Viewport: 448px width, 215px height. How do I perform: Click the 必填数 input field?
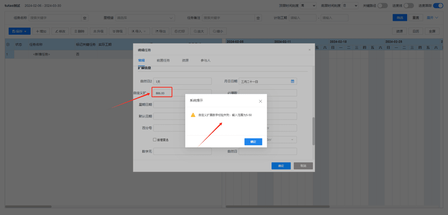[268, 93]
